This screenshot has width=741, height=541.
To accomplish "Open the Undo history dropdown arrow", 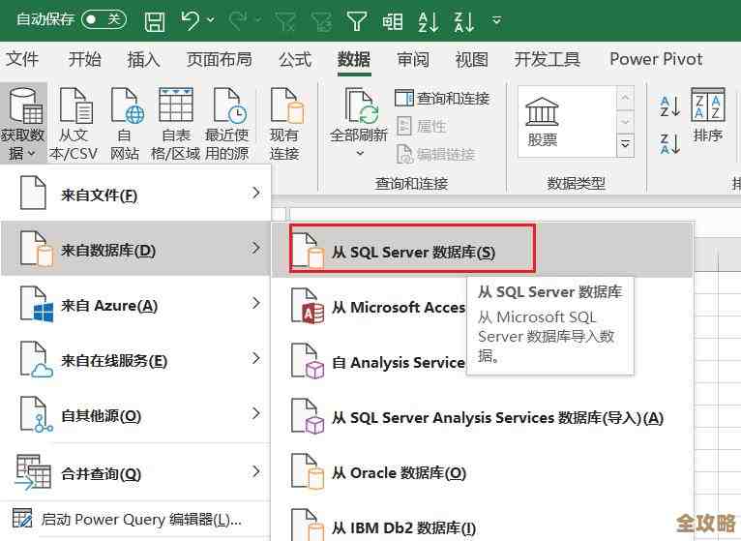I will pyautogui.click(x=211, y=20).
